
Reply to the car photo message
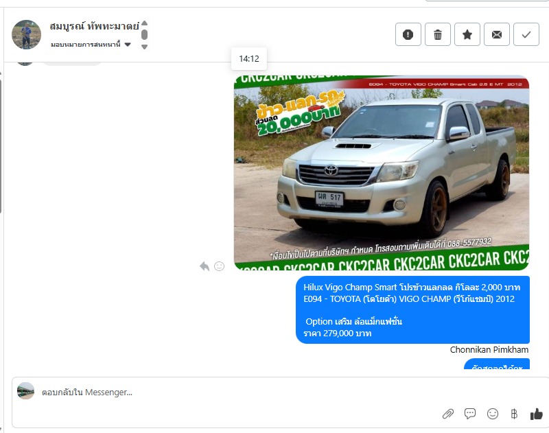(x=205, y=266)
